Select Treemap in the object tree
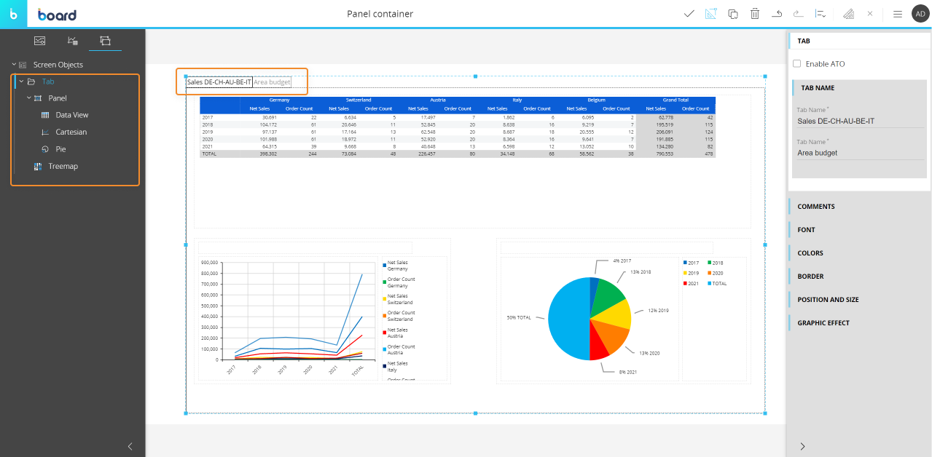The height and width of the screenshot is (457, 932). point(63,167)
